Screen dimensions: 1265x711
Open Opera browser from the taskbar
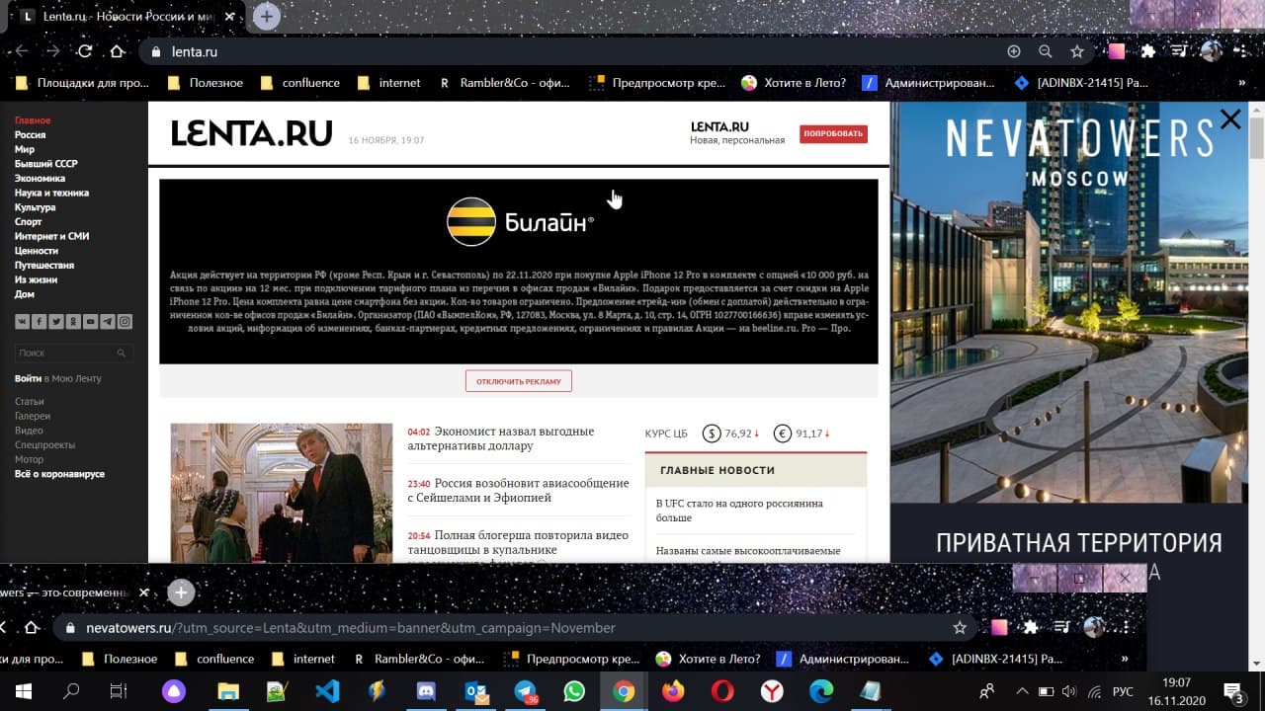(x=722, y=691)
